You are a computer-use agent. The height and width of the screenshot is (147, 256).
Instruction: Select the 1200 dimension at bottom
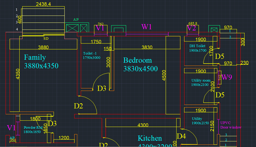(x=64, y=138)
